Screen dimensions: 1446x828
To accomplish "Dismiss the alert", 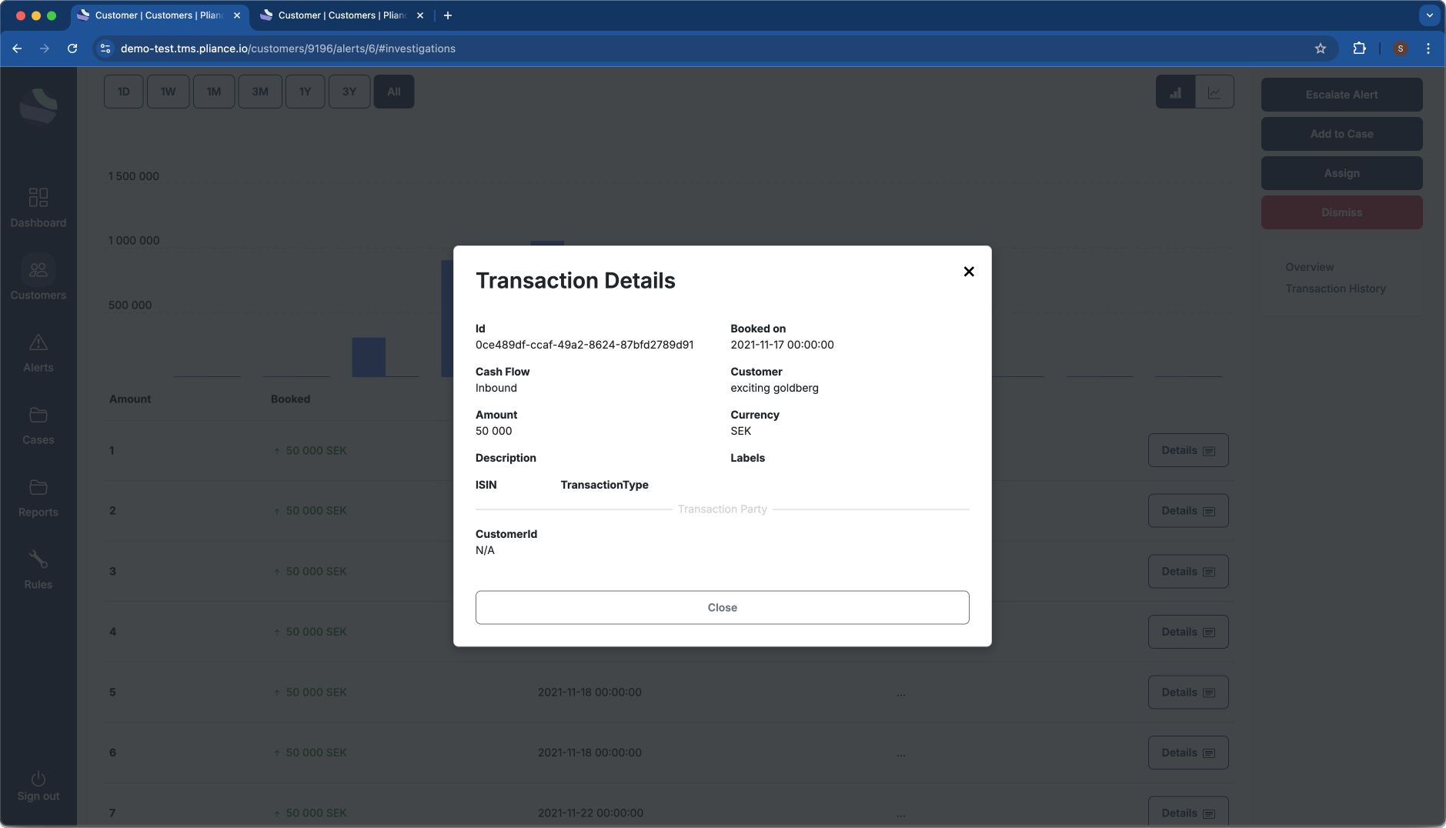I will pos(1341,212).
